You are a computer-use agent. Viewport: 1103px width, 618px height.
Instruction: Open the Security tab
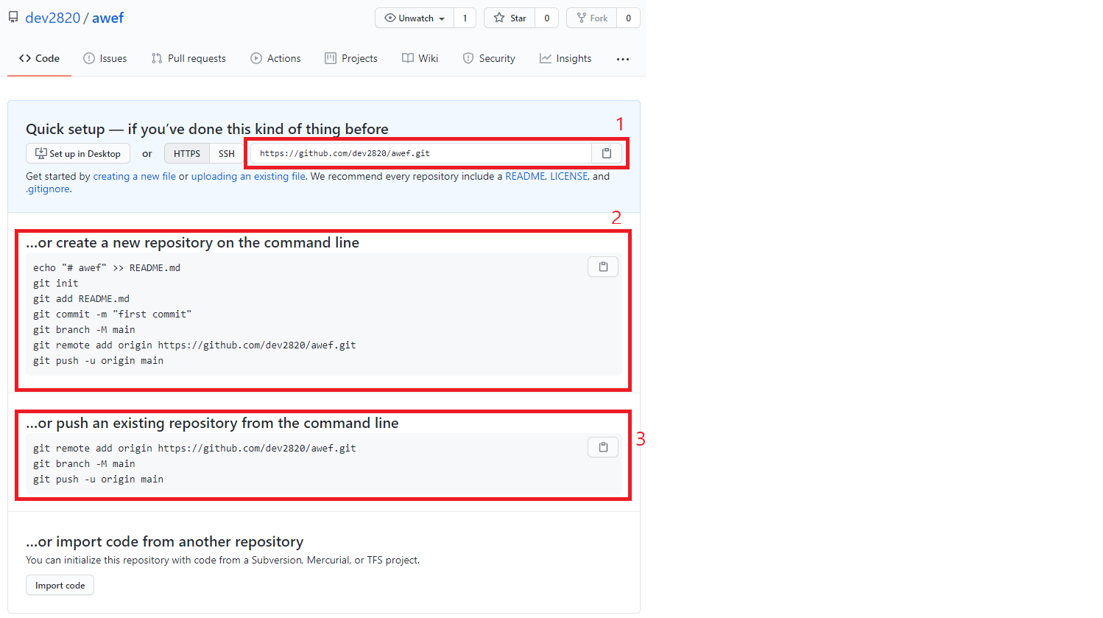489,58
